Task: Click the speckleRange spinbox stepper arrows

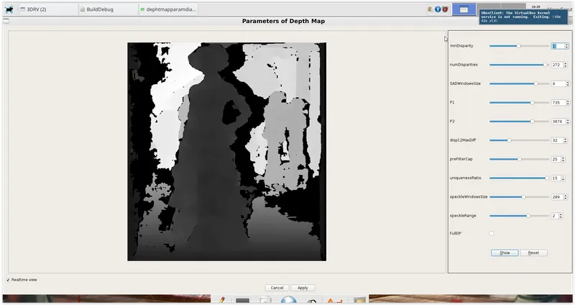Action: [x=561, y=216]
